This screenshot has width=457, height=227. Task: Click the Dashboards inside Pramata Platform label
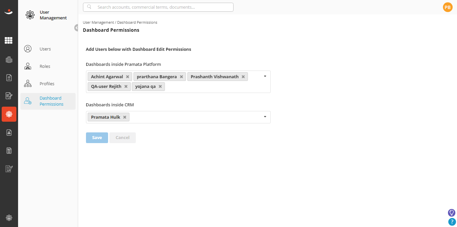point(123,64)
